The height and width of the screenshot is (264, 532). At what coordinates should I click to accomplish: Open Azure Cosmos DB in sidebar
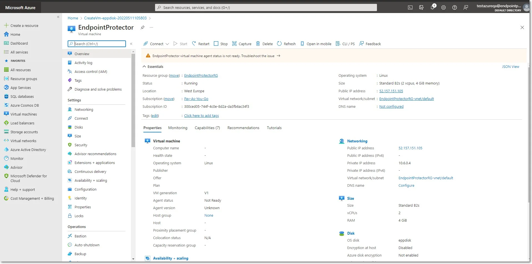pyautogui.click(x=24, y=105)
